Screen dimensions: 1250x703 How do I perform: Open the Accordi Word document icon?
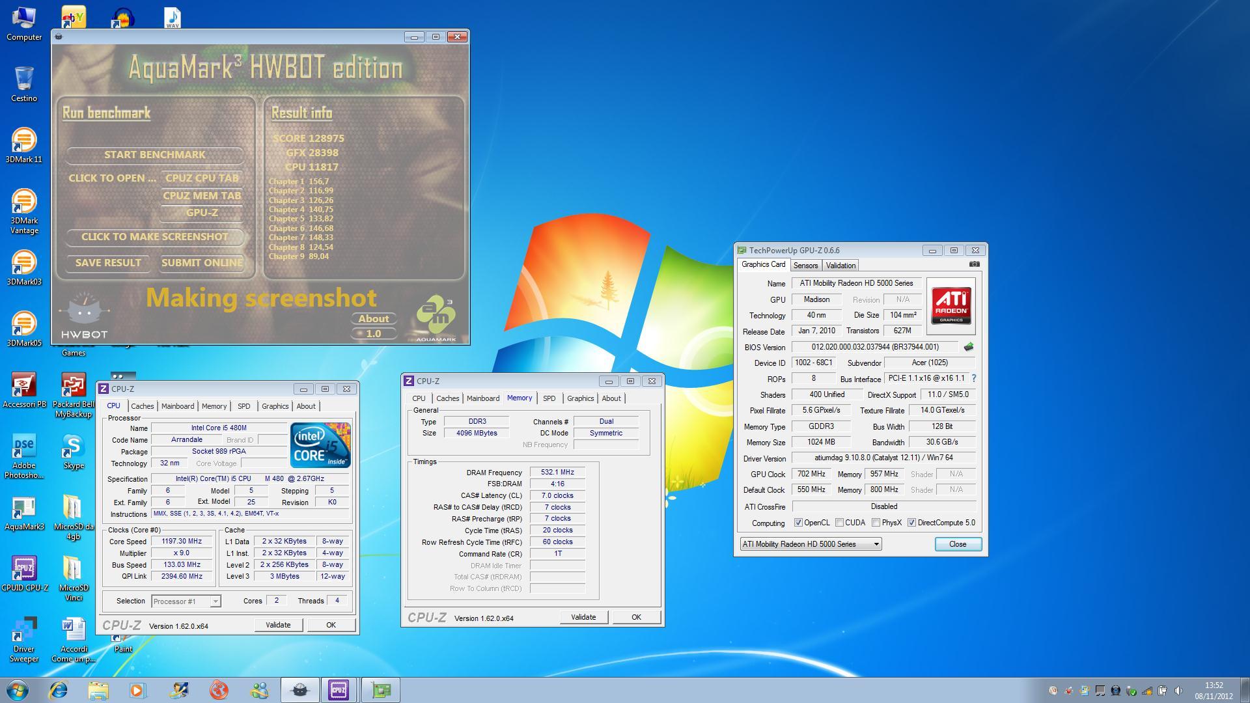(74, 640)
